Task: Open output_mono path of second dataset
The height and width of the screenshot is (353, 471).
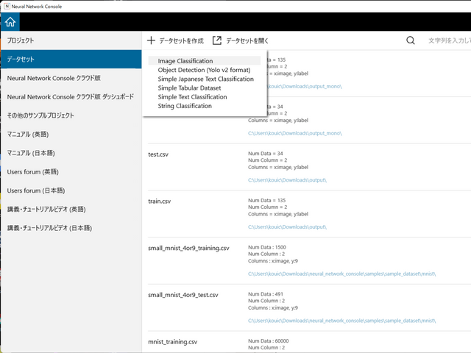Action: [295, 133]
